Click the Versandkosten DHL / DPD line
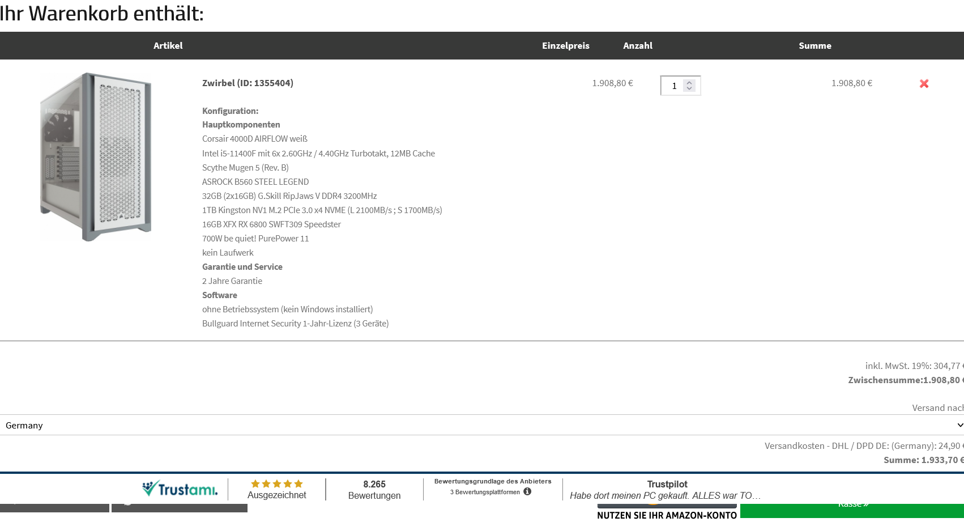This screenshot has height=522, width=964. click(864, 446)
